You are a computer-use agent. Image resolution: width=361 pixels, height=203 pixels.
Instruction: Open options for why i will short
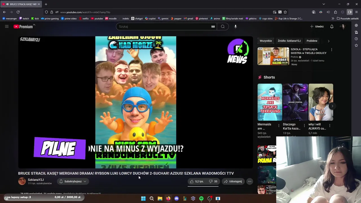pyautogui.click(x=330, y=125)
